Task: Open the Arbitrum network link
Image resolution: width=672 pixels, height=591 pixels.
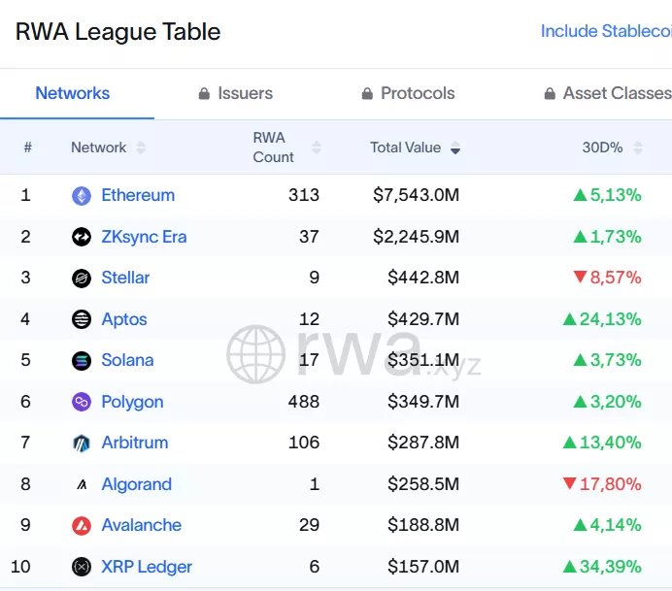Action: click(x=135, y=443)
